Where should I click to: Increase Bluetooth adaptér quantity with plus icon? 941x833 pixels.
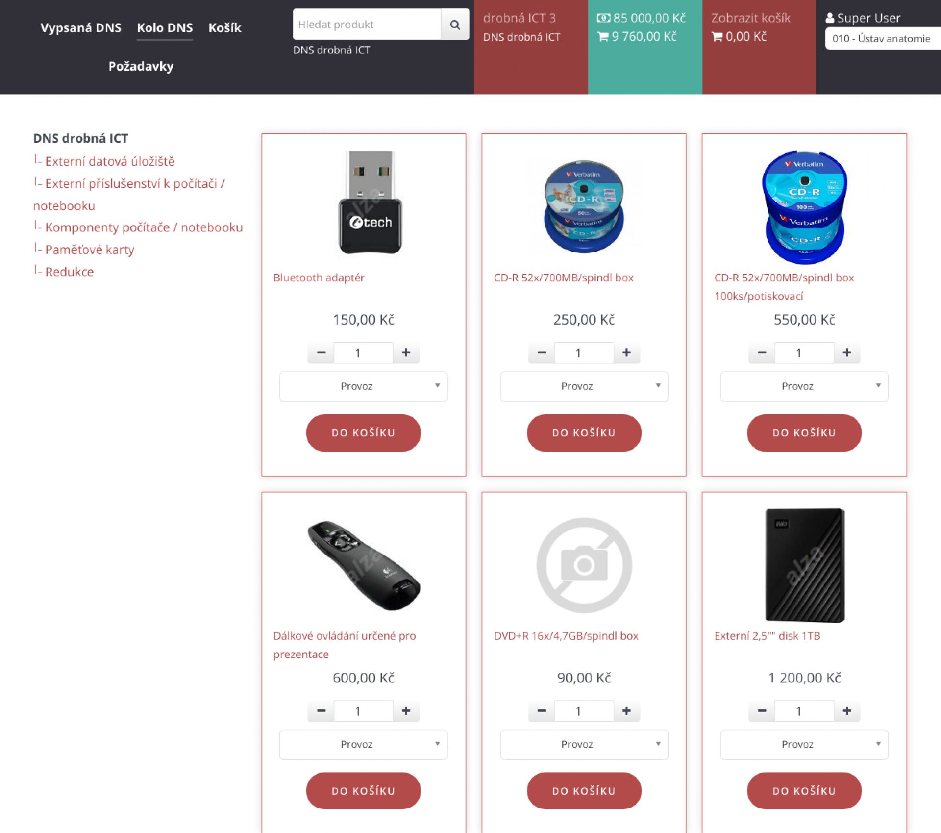[x=406, y=353]
